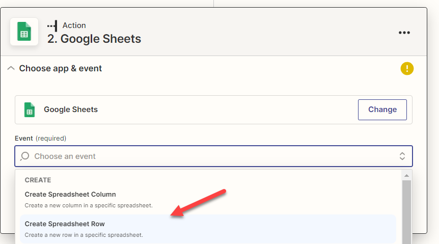439x244 pixels.
Task: Click the Choose an event search field
Action: coord(213,156)
